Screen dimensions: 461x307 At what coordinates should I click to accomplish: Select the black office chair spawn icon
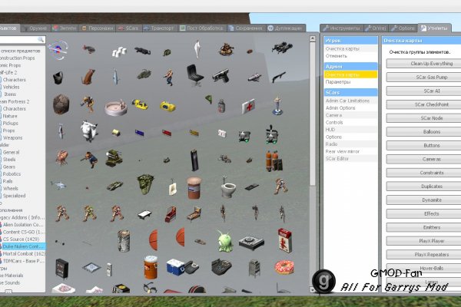point(195,75)
